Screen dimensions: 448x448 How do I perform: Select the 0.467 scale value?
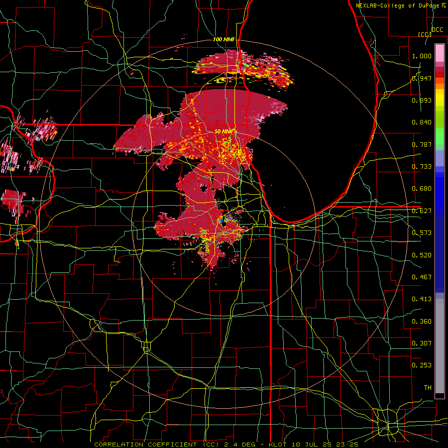[422, 277]
